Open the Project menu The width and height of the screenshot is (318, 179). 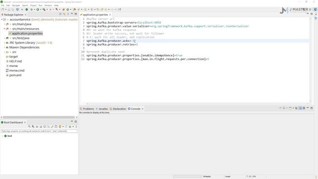pyautogui.click(x=33, y=5)
